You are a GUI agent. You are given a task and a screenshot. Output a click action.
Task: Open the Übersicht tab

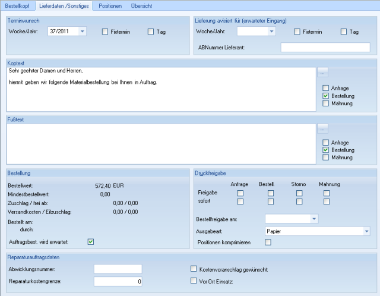tap(141, 6)
